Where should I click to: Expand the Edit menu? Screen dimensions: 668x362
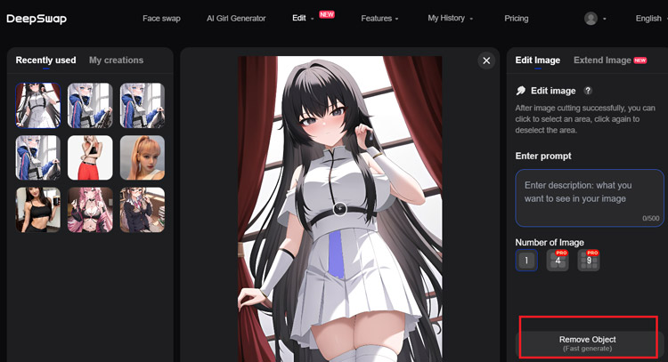(x=303, y=18)
